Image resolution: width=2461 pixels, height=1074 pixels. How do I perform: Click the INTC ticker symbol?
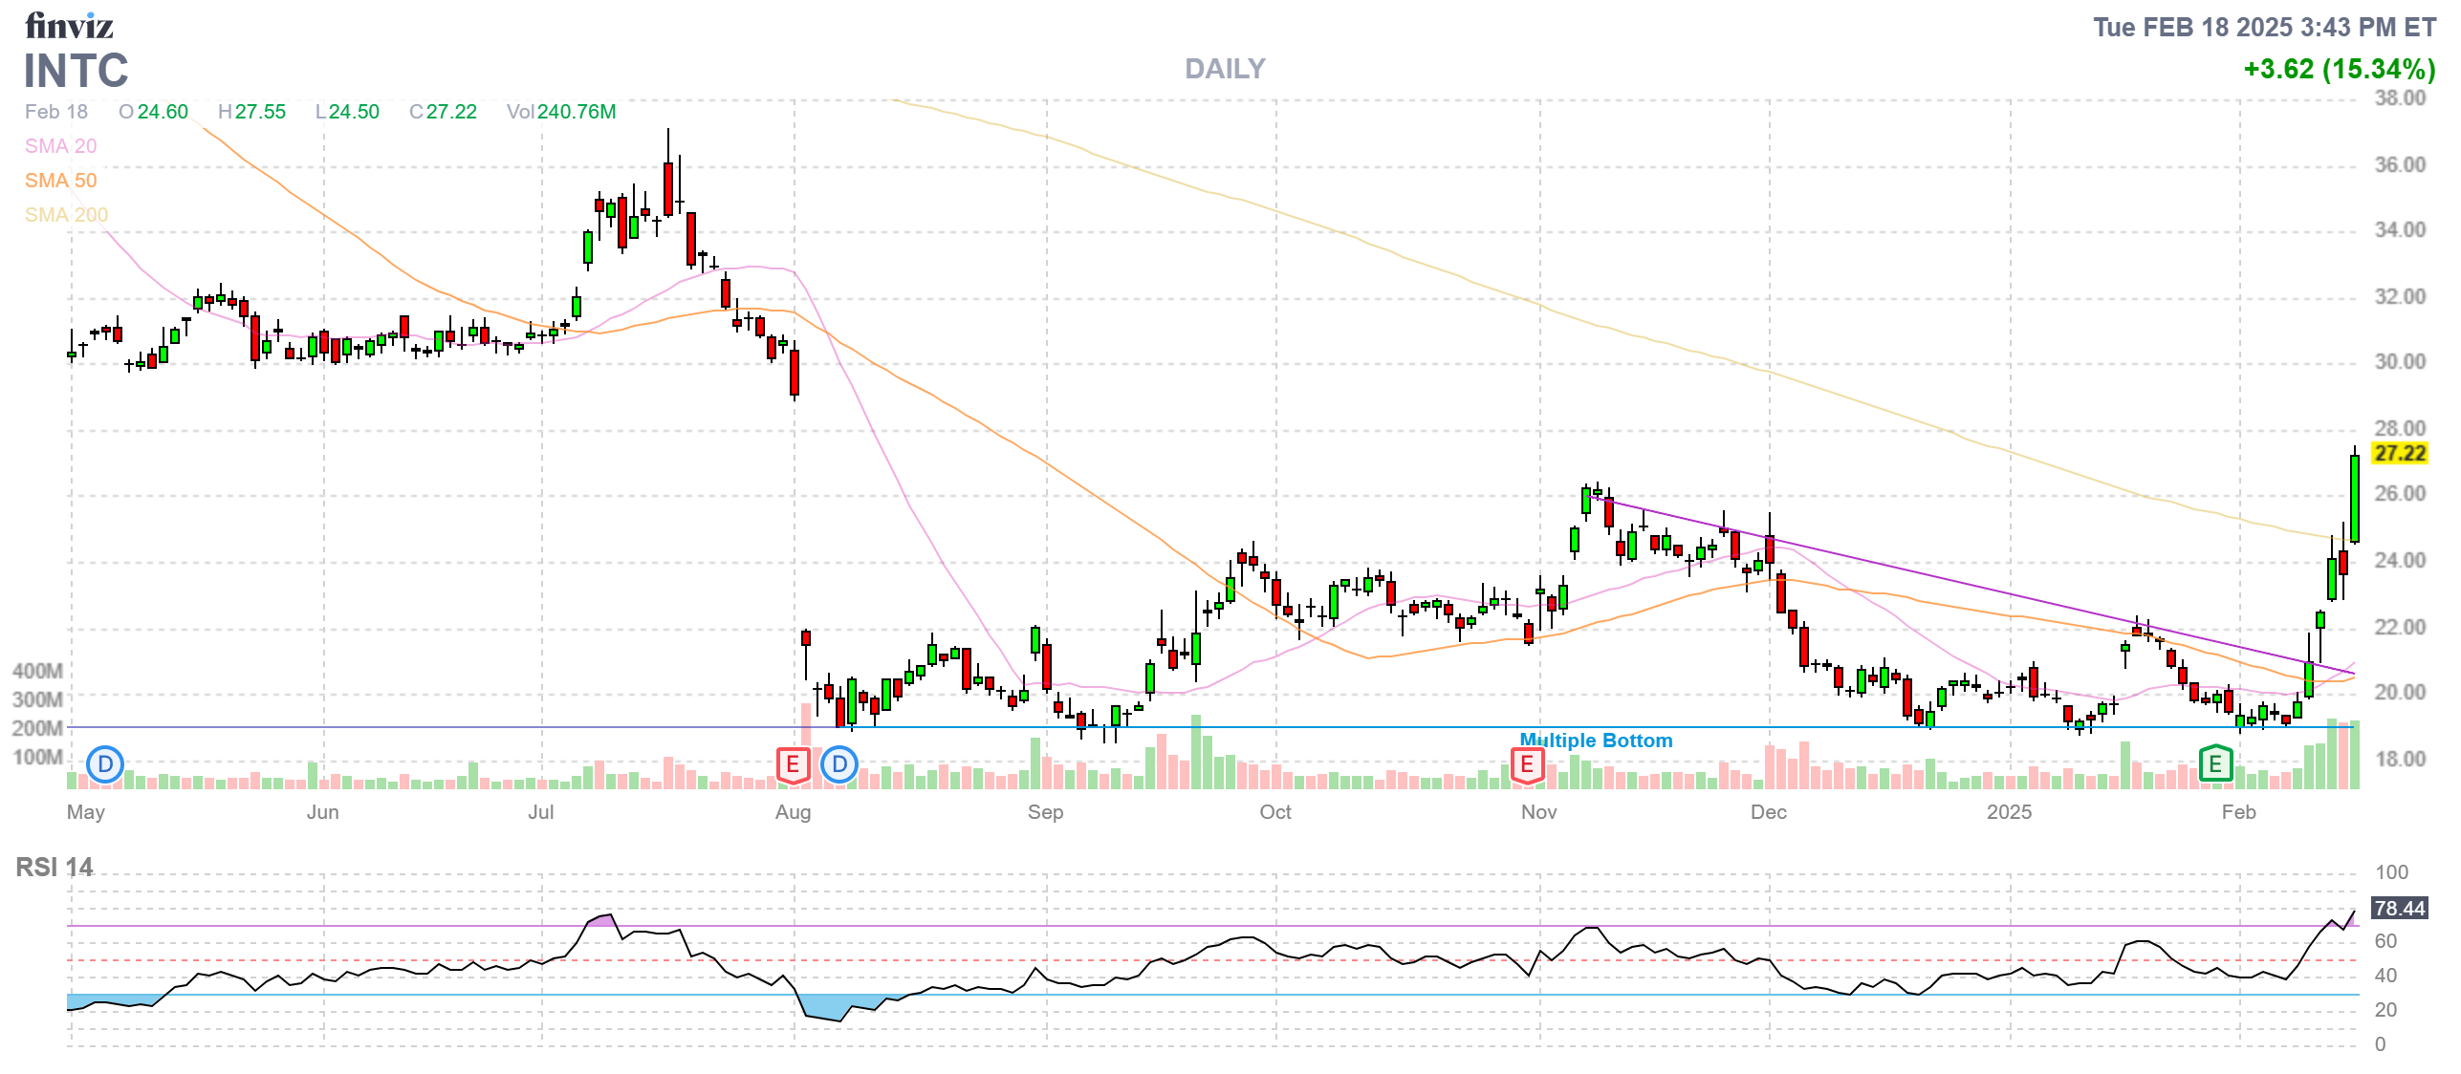point(76,71)
